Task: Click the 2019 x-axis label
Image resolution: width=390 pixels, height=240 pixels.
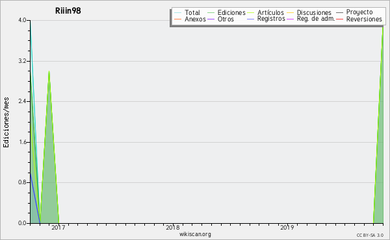Action: tap(287, 227)
